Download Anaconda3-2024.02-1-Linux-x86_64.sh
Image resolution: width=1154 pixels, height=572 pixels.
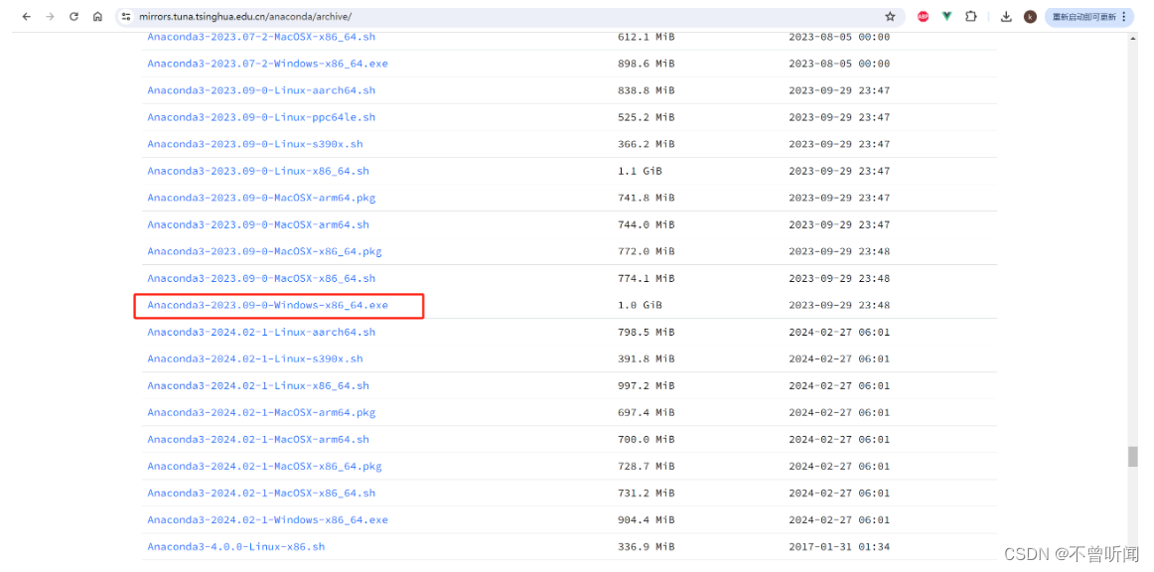tap(258, 385)
